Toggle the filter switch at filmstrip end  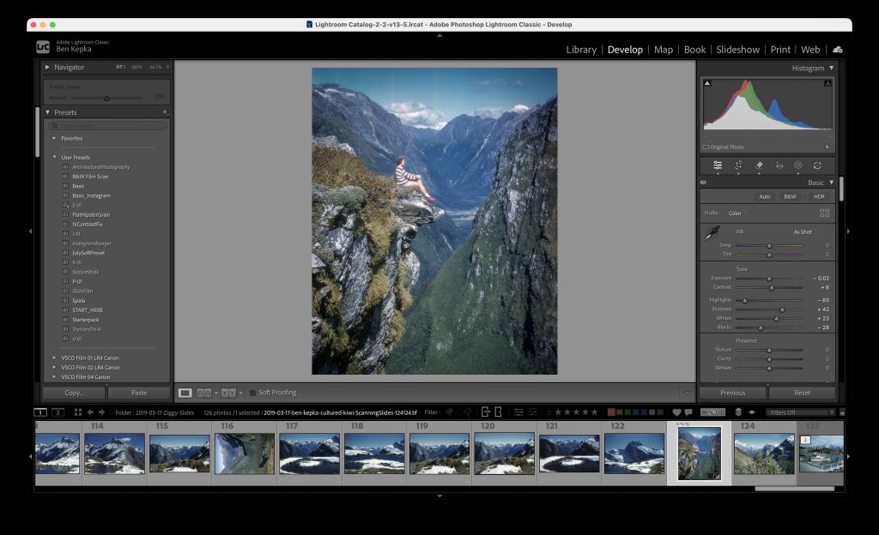click(842, 412)
